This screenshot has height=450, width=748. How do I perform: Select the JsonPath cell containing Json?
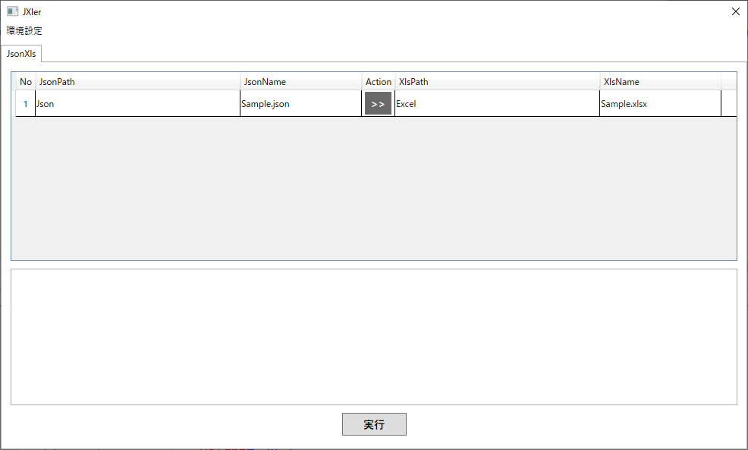click(137, 103)
